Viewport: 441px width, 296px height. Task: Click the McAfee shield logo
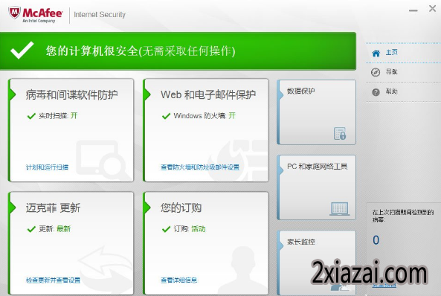(14, 13)
